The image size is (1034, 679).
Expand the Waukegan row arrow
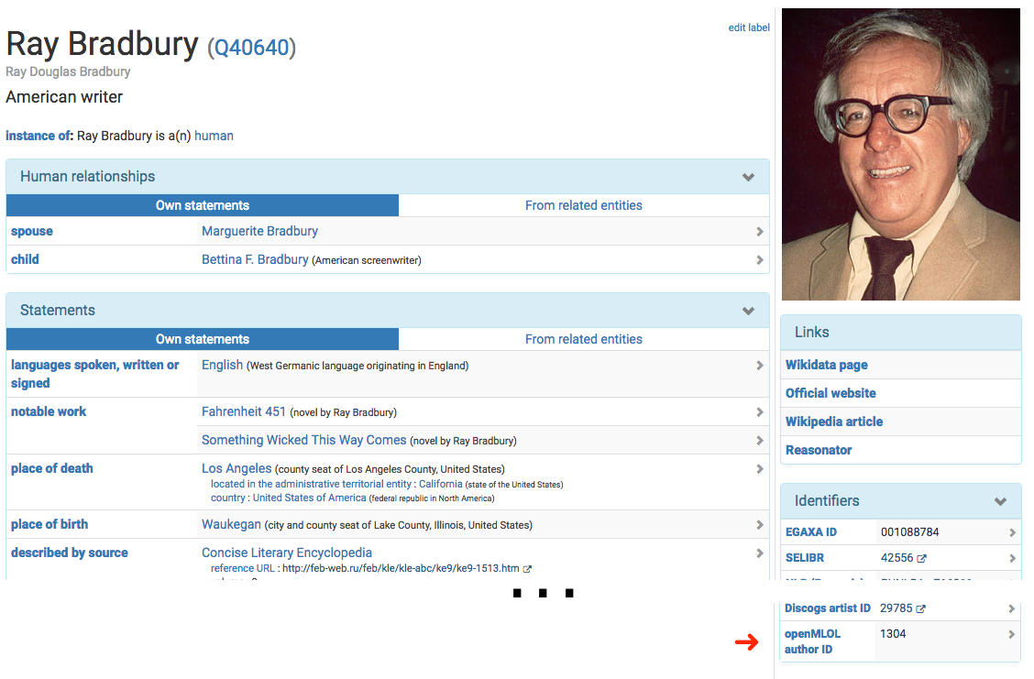[x=760, y=525]
